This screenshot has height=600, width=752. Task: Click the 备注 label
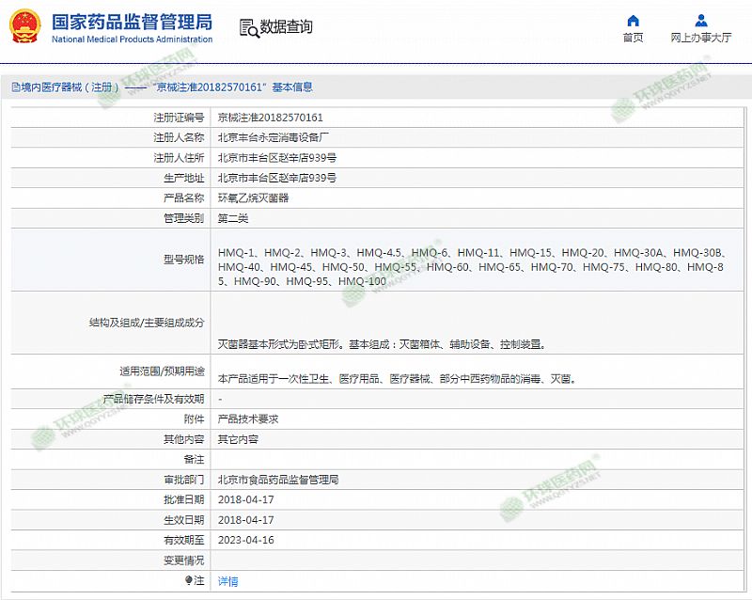[195, 459]
